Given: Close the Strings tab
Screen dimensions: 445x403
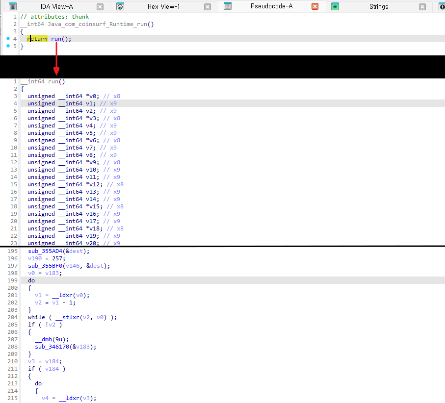Looking at the screenshot, I should click(x=422, y=7).
